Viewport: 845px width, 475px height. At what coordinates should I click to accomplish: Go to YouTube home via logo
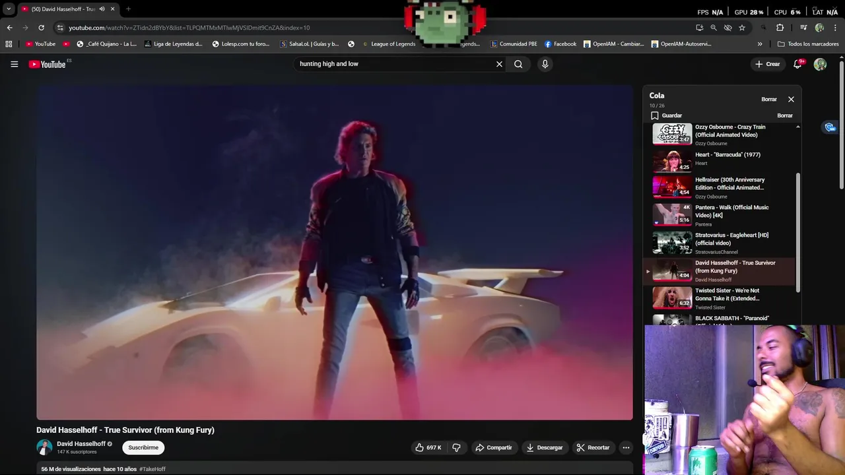(48, 64)
